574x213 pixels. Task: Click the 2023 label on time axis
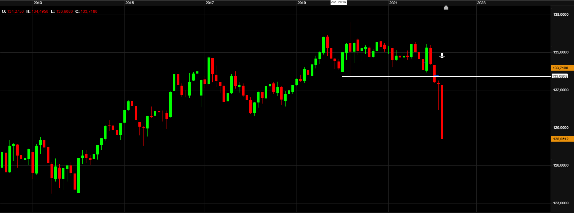482,3
